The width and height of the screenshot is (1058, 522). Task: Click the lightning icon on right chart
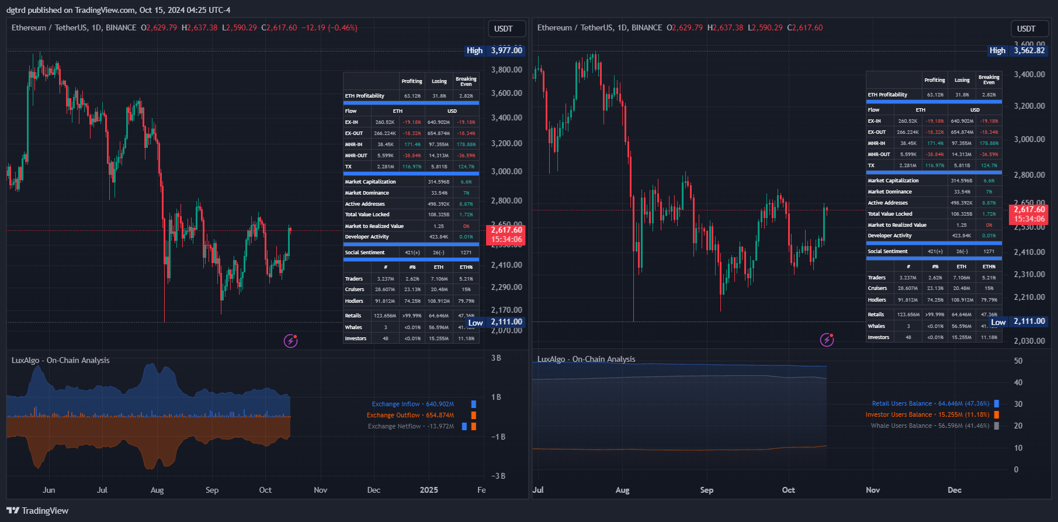click(827, 340)
